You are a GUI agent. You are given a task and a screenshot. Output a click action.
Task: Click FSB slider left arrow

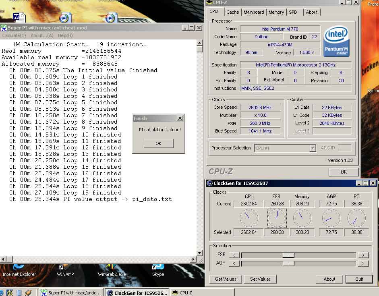click(234, 255)
